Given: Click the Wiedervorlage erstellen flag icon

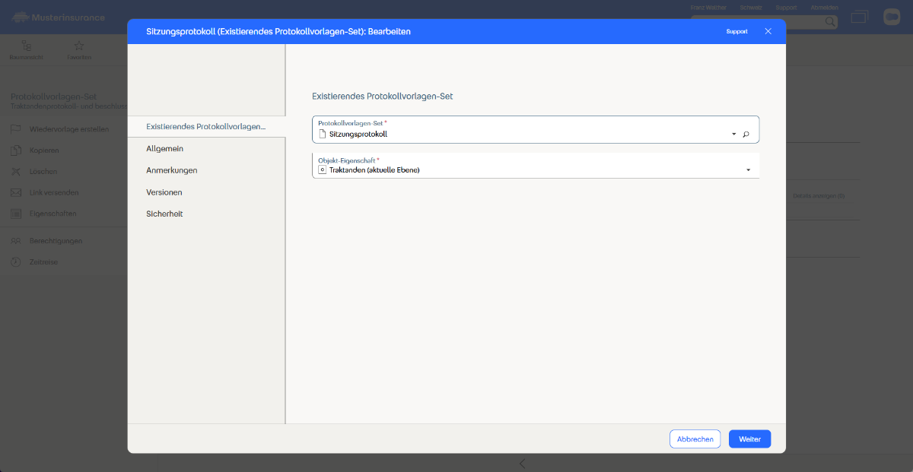Looking at the screenshot, I should pyautogui.click(x=15, y=129).
